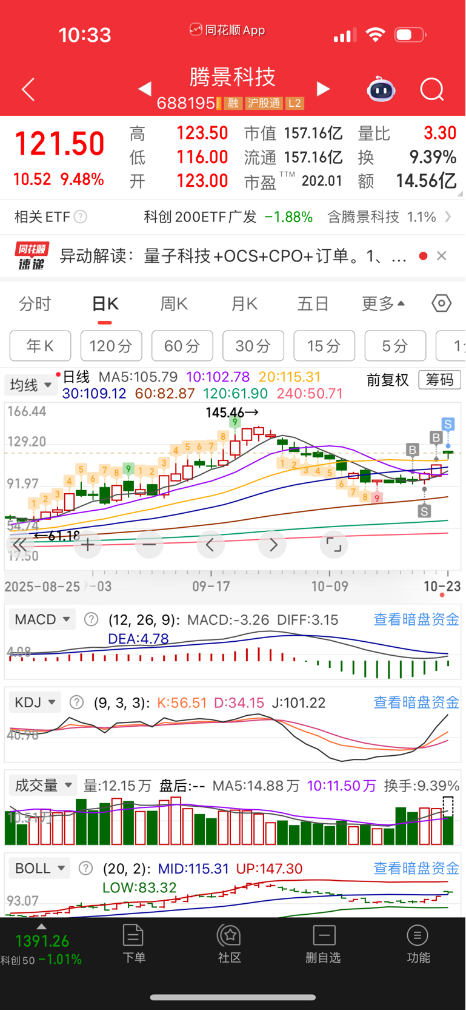Jump to earliest with double-left arrow
The width and height of the screenshot is (466, 1010).
tap(19, 545)
